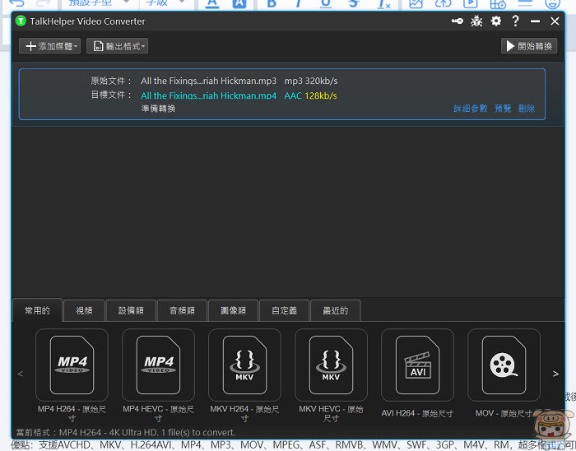Open the font color tool in the background editor
The image size is (576, 451).
212,3
